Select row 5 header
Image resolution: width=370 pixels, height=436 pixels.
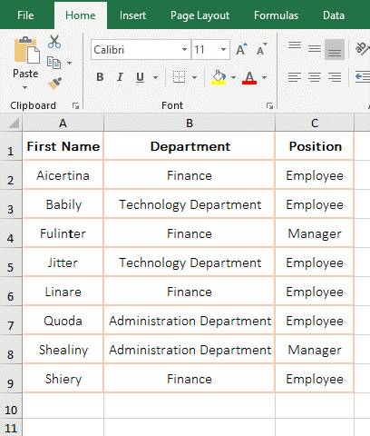[x=11, y=263]
